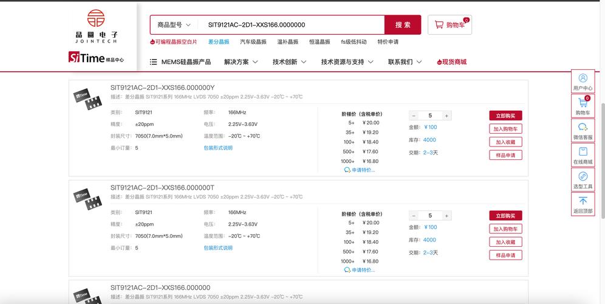This screenshot has width=605, height=304.
Task: Open fs级低抖动 quick link
Action: pyautogui.click(x=354, y=42)
